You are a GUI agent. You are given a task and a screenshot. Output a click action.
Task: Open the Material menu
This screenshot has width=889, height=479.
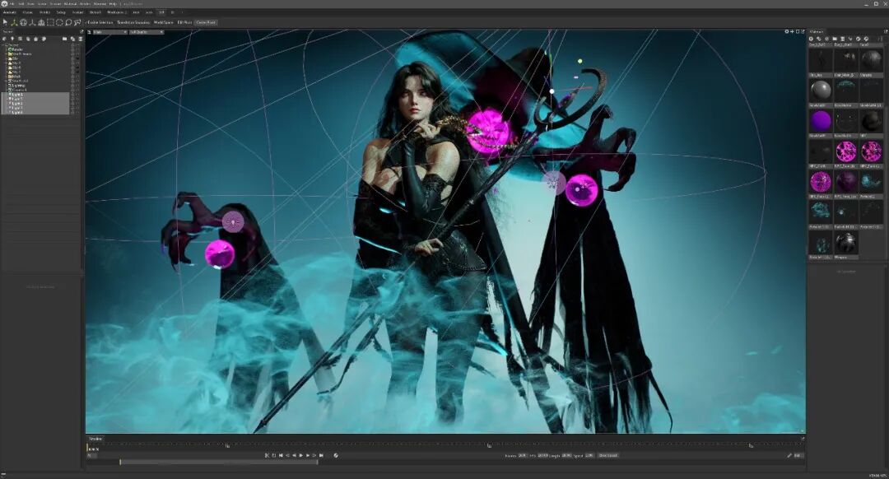pos(70,4)
